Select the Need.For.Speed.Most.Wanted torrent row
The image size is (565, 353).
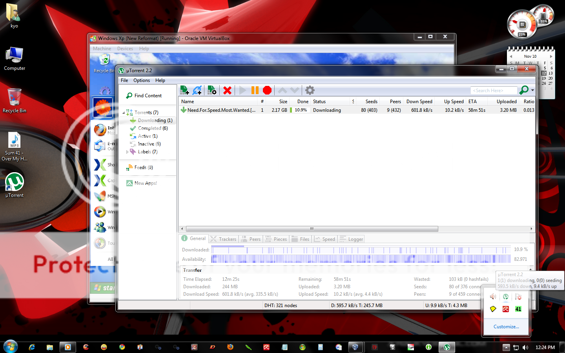pyautogui.click(x=357, y=110)
